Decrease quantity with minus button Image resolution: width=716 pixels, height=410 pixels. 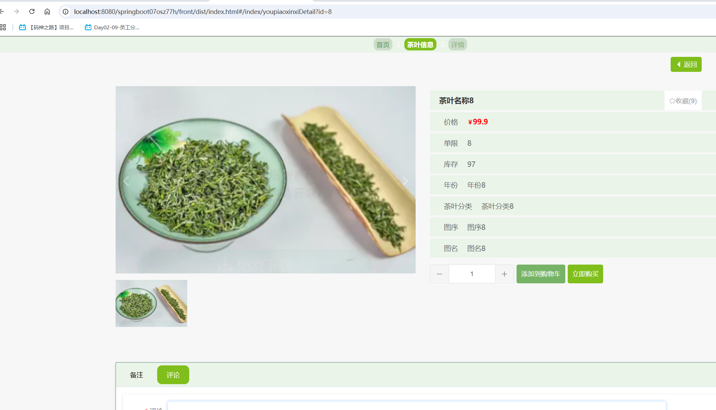click(x=439, y=274)
